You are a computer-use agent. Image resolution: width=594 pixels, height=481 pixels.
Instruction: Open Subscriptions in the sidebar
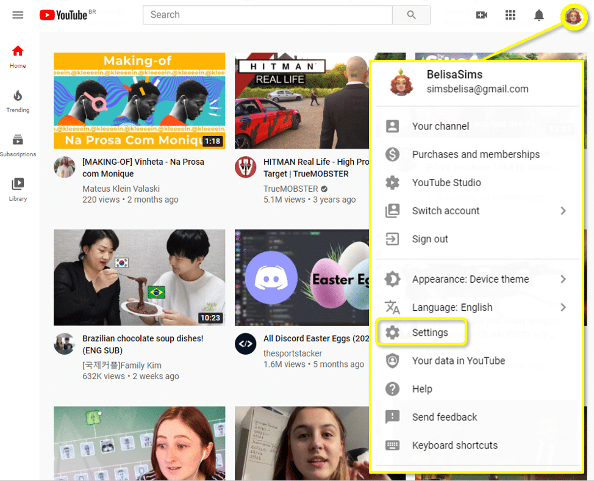point(18,145)
